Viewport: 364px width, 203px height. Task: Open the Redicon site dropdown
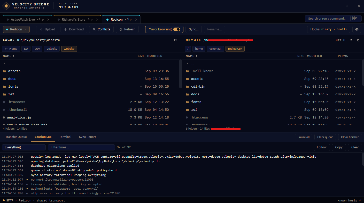[x=16, y=29]
